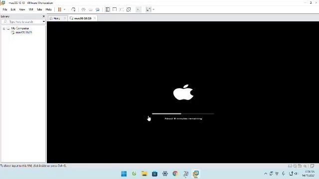Image resolution: width=319 pixels, height=179 pixels.
Task: Select My Computer in the library tree
Action: click(x=20, y=28)
